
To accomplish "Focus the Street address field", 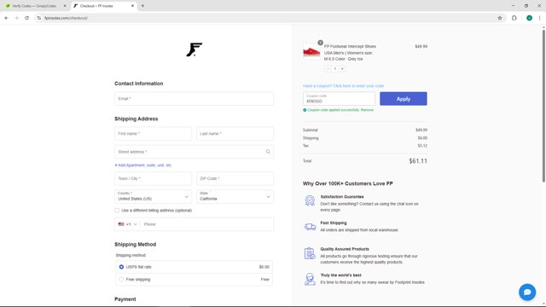I will (194, 152).
